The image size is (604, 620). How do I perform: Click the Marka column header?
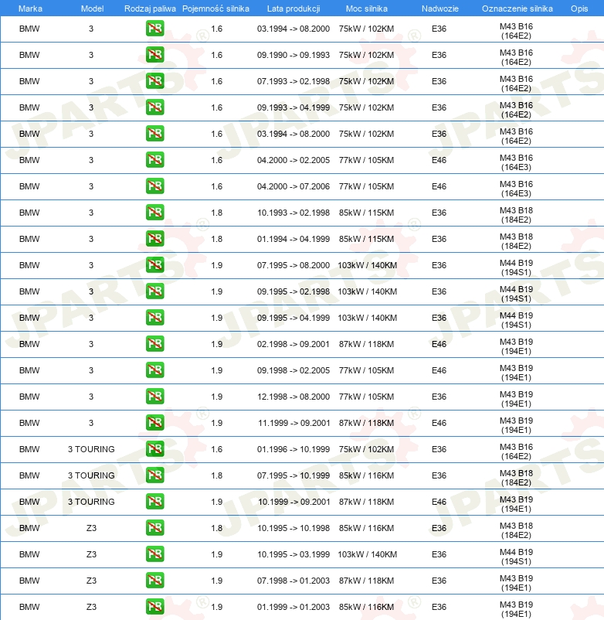(x=30, y=9)
